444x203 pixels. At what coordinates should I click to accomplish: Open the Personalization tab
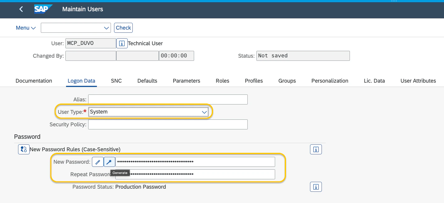[330, 81]
